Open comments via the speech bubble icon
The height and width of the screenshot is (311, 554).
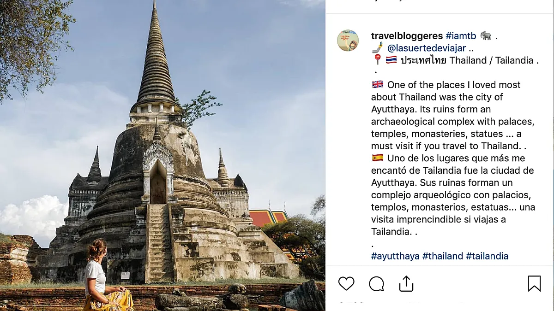[376, 283]
